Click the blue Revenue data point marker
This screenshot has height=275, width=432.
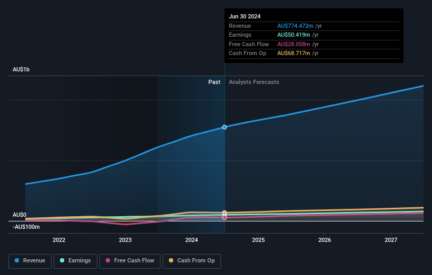click(225, 127)
